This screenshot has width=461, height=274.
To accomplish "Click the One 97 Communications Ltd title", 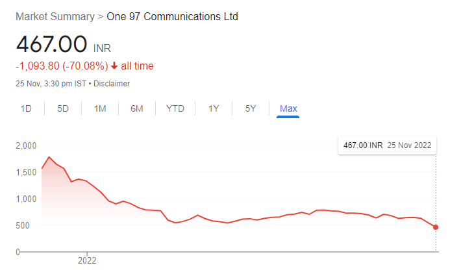I will 172,16.
